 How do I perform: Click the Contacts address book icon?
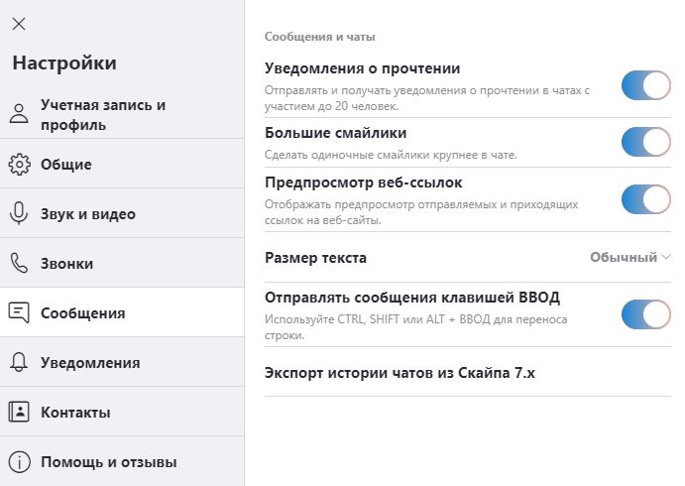(19, 412)
